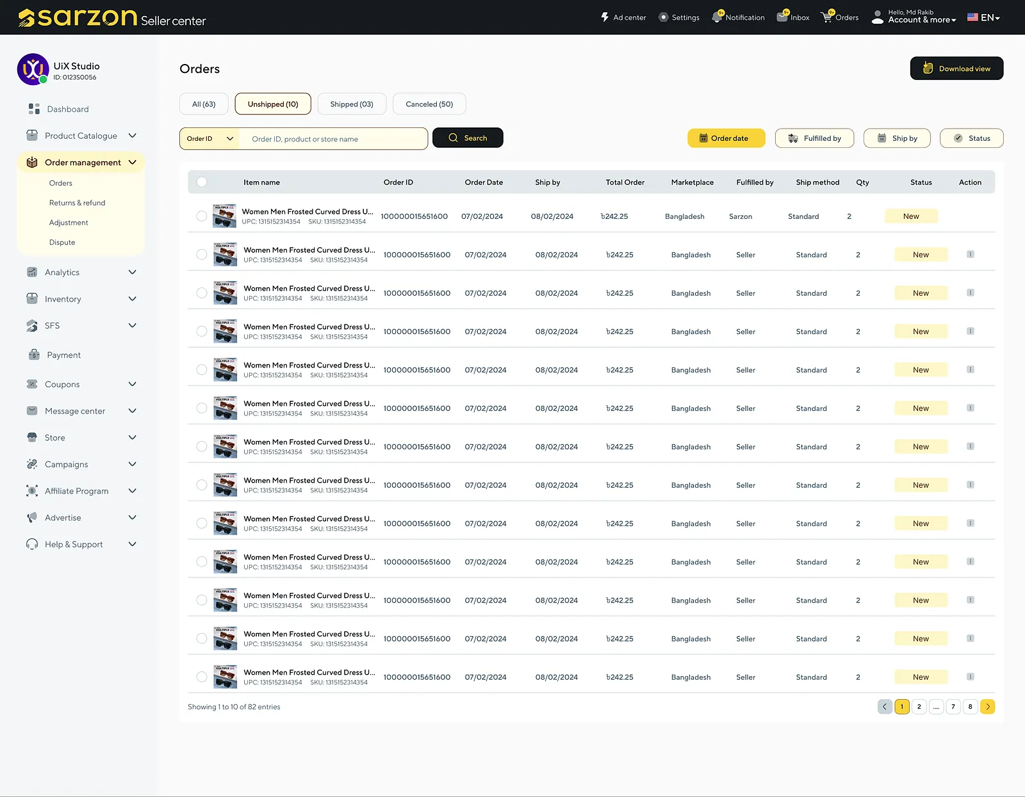Screen dimensions: 1025x797
Task: Click the Sarzon logo
Action: pyautogui.click(x=78, y=17)
